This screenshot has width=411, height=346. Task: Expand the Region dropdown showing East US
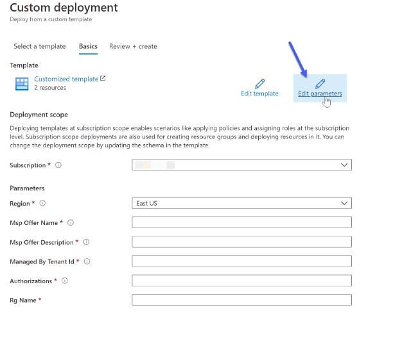point(241,203)
